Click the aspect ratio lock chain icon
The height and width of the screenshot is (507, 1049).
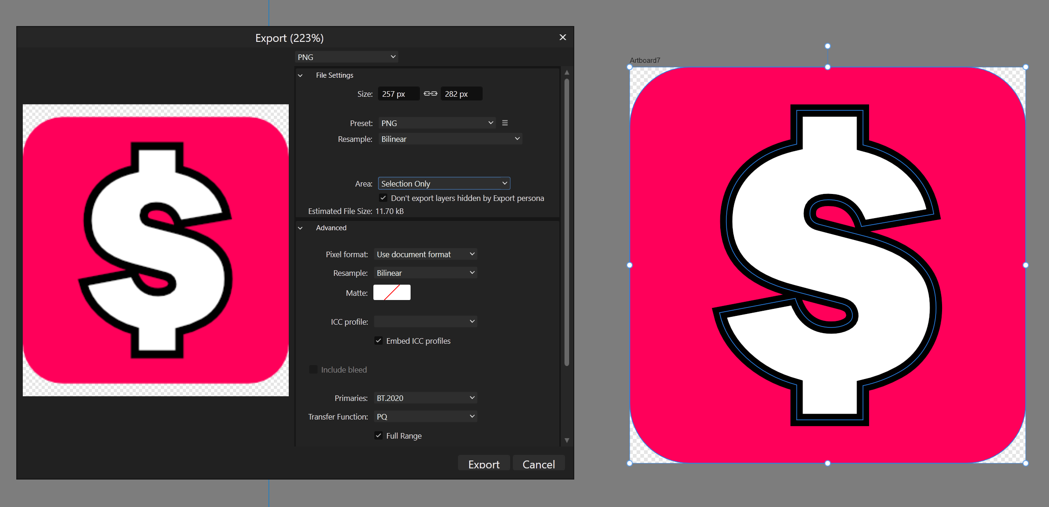(431, 93)
